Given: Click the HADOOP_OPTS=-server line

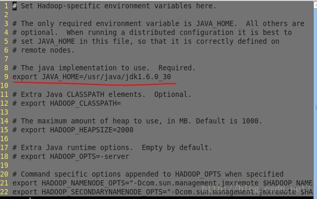Looking at the screenshot, I should pos(71,157).
